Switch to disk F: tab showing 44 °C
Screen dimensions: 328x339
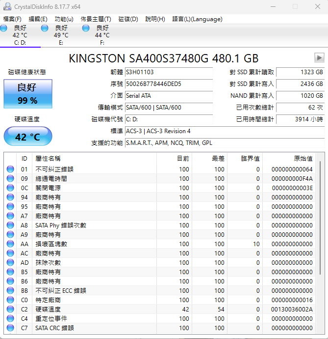tap(102, 35)
